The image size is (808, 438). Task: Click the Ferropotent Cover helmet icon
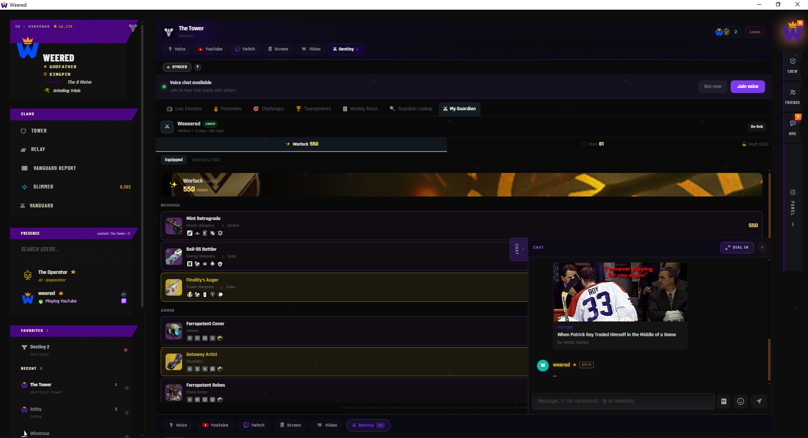(173, 331)
